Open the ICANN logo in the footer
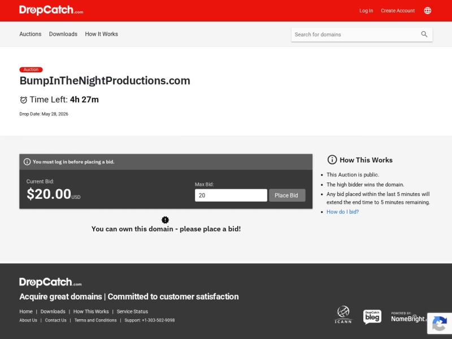 click(x=343, y=315)
